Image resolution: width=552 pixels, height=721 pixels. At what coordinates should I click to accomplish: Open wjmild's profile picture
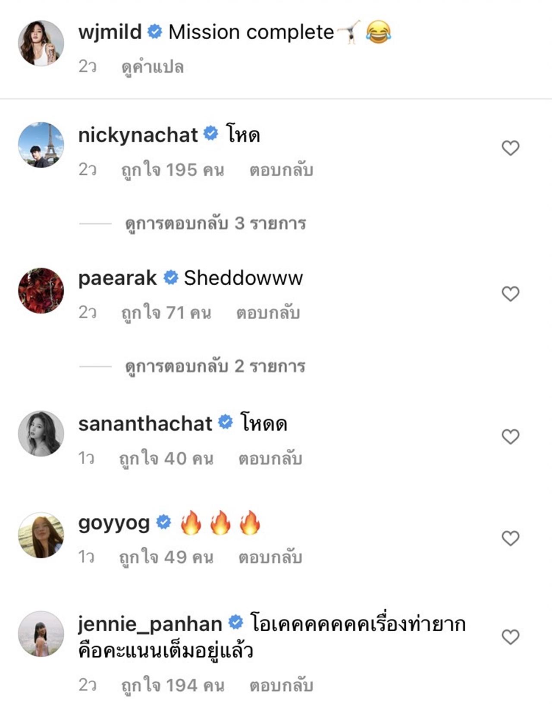click(41, 43)
